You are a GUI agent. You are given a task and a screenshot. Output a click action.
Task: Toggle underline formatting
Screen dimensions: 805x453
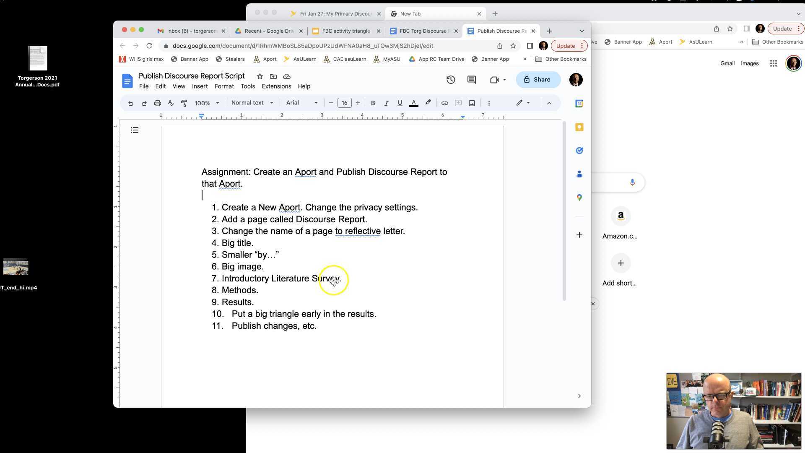pos(400,103)
